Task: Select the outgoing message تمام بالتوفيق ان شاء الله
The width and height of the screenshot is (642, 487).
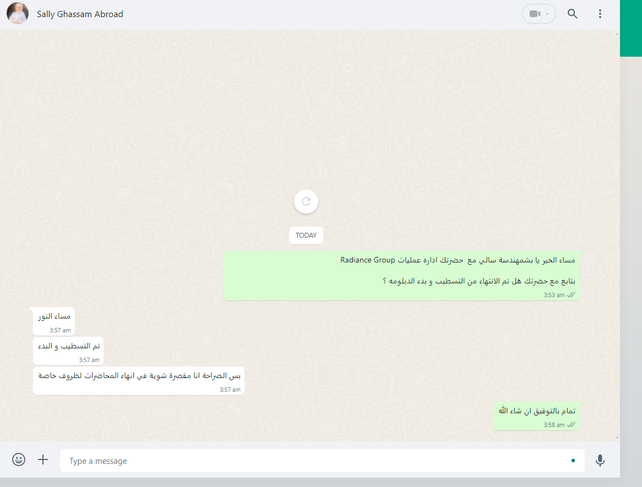Action: pyautogui.click(x=536, y=417)
